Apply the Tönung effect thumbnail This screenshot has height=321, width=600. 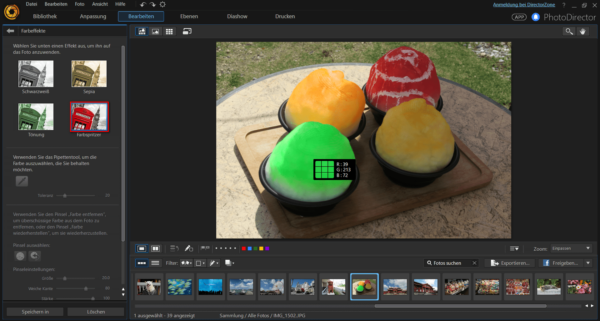pyautogui.click(x=36, y=117)
